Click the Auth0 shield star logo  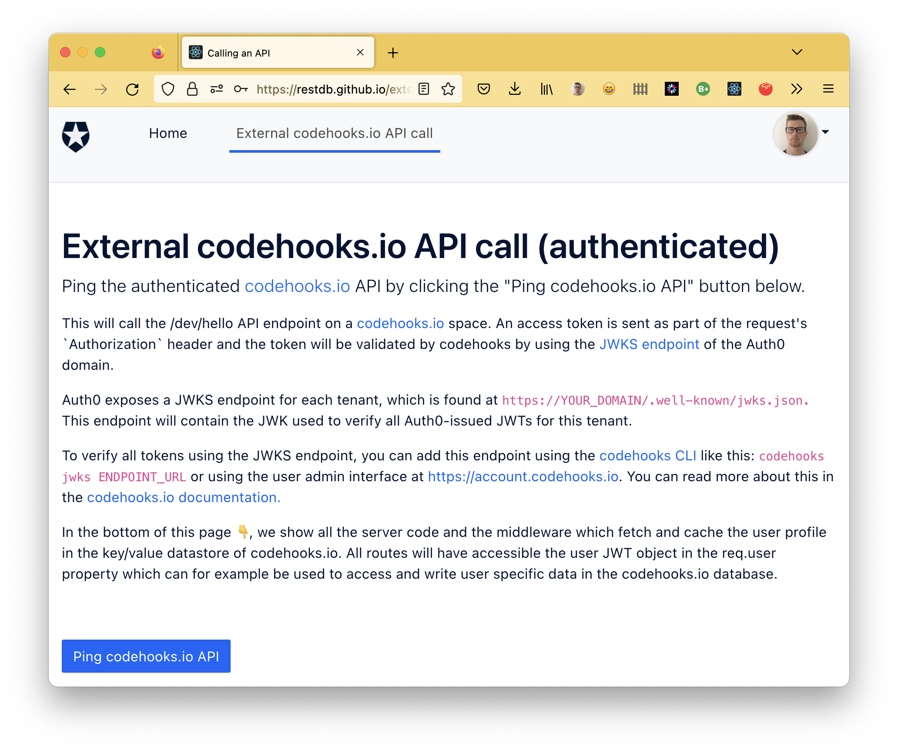pyautogui.click(x=76, y=137)
